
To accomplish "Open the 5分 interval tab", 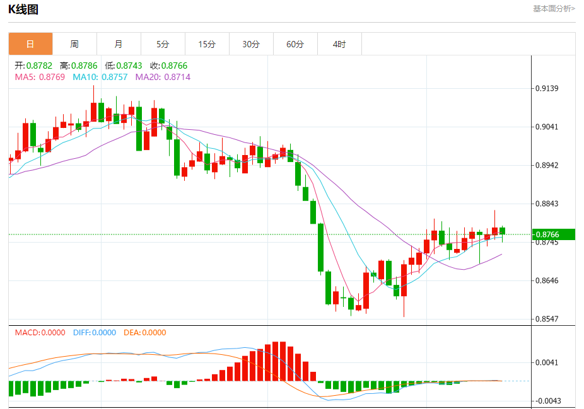I will 163,44.
